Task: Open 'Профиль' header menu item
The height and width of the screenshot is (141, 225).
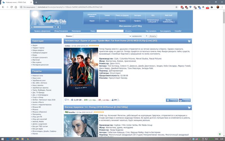Action: click(138, 21)
